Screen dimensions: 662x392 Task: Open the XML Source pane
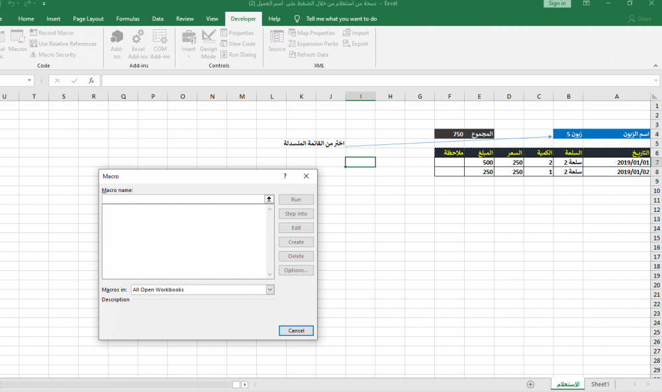pyautogui.click(x=277, y=41)
